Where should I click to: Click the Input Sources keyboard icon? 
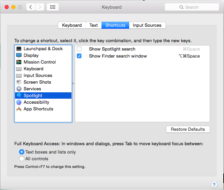click(19, 76)
